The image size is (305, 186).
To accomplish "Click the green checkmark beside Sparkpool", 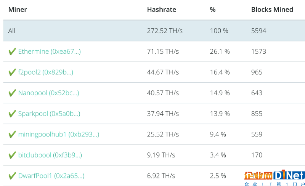I will 12,114.
